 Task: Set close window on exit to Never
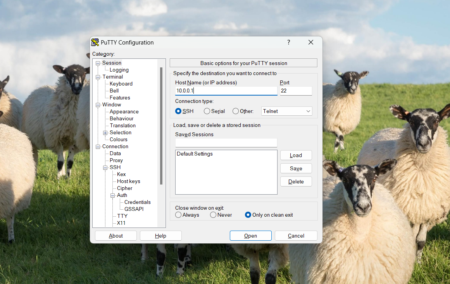pyautogui.click(x=213, y=215)
